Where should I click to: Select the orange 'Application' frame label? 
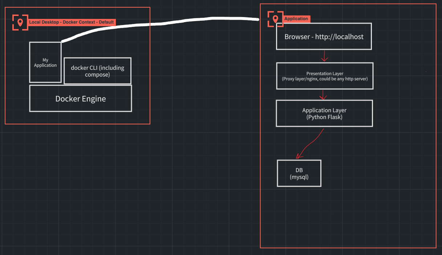click(296, 19)
